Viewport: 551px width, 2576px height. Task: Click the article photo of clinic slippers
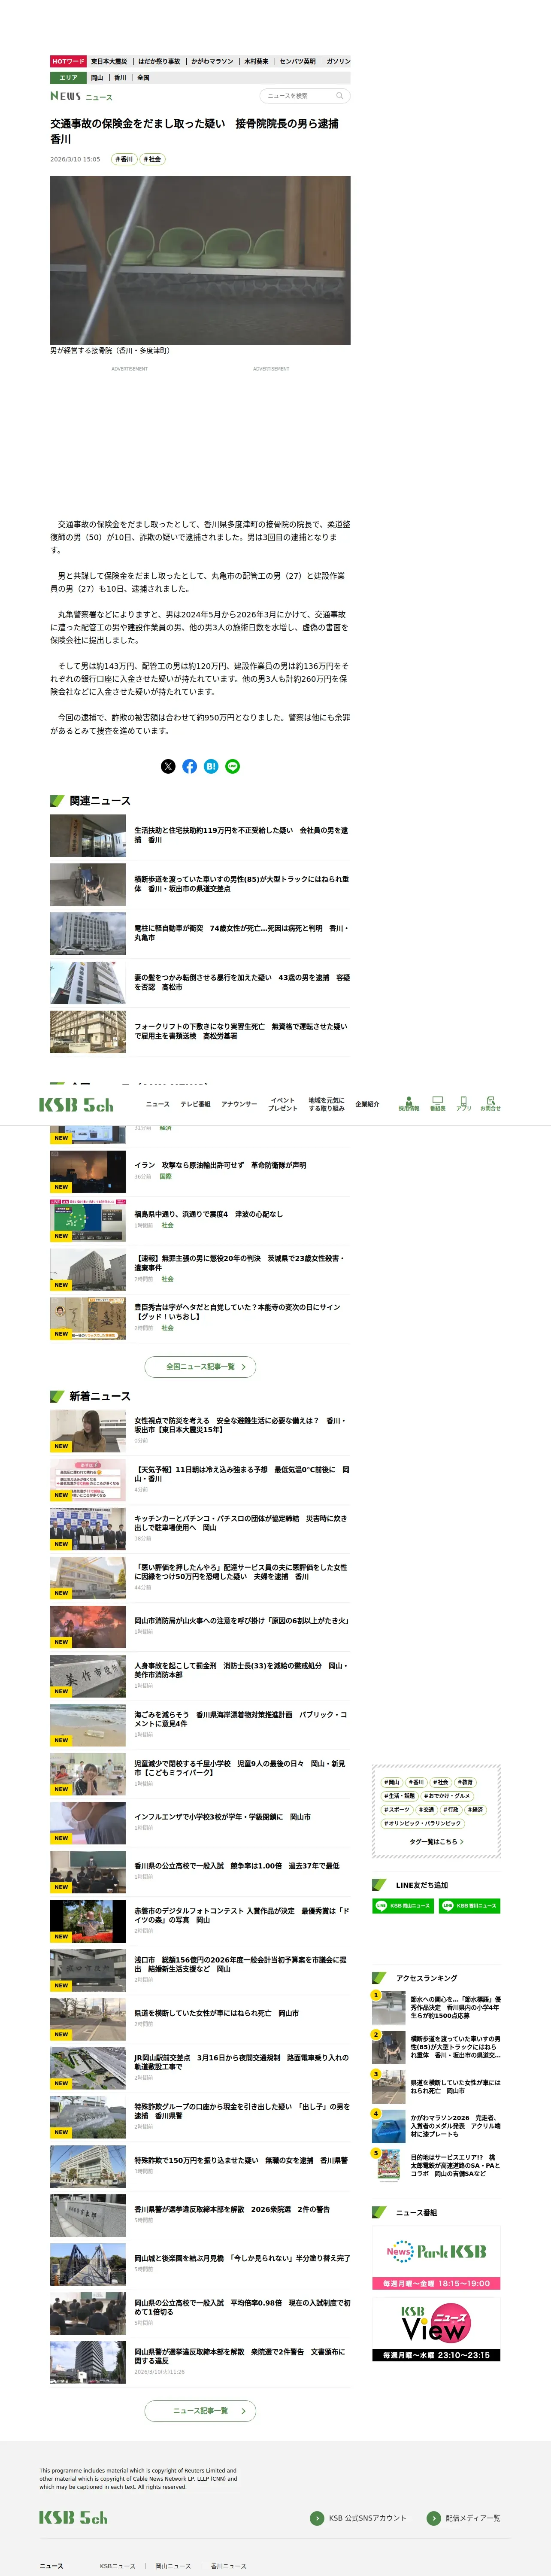pos(200,260)
